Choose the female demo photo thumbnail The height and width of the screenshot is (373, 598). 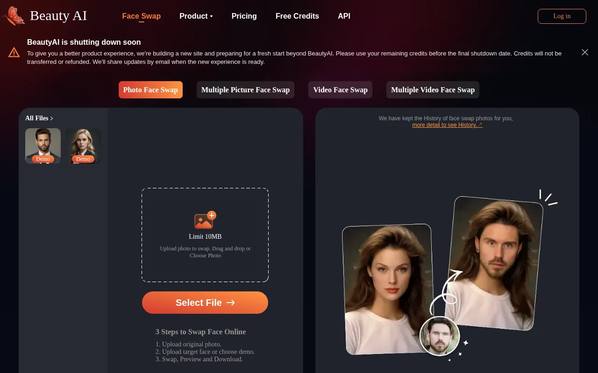pyautogui.click(x=83, y=146)
